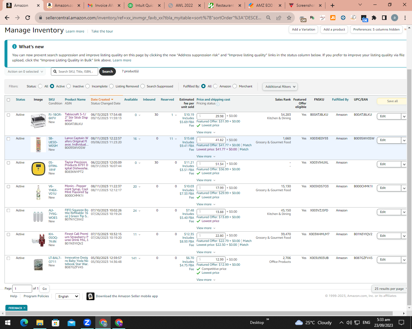Click Add a product button
Viewport: 412px width, 329px height.
tap(334, 30)
